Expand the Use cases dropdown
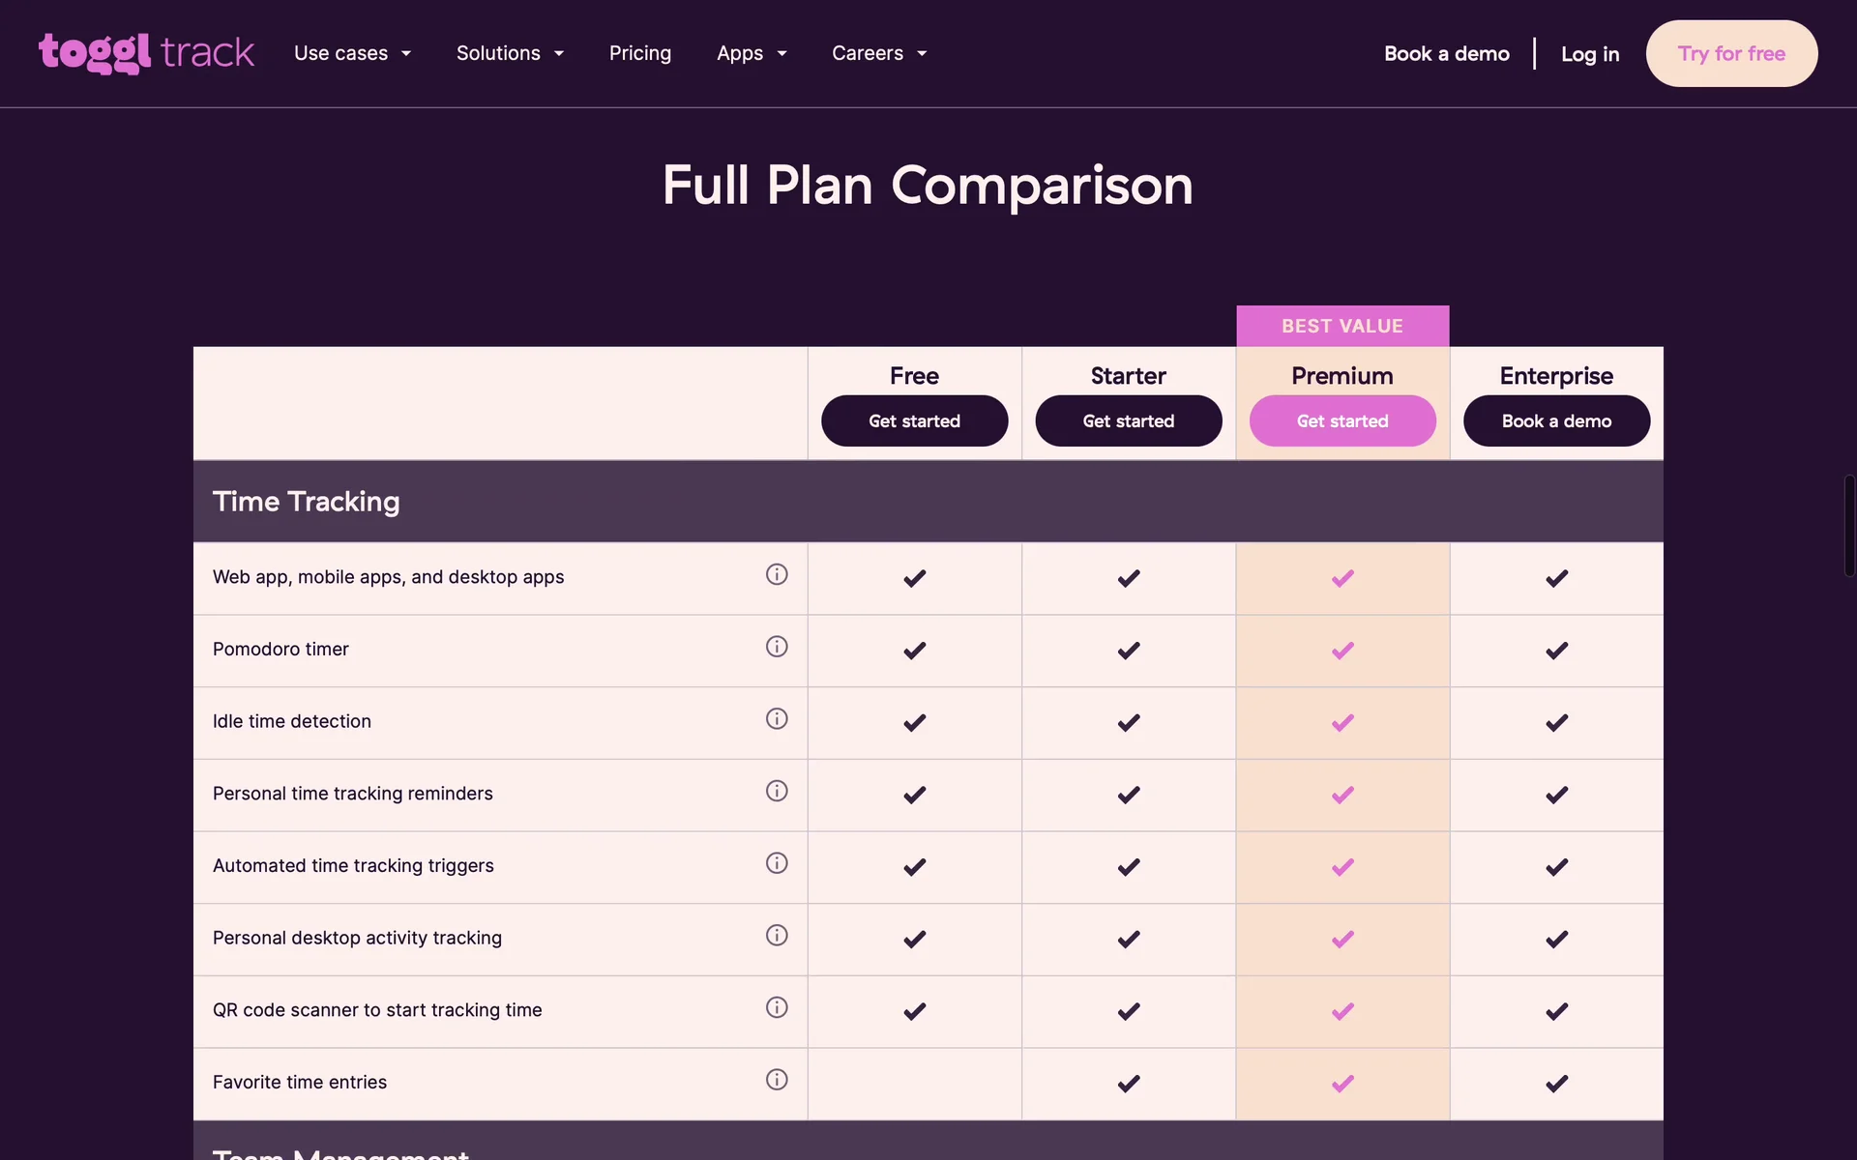The image size is (1857, 1160). [352, 53]
